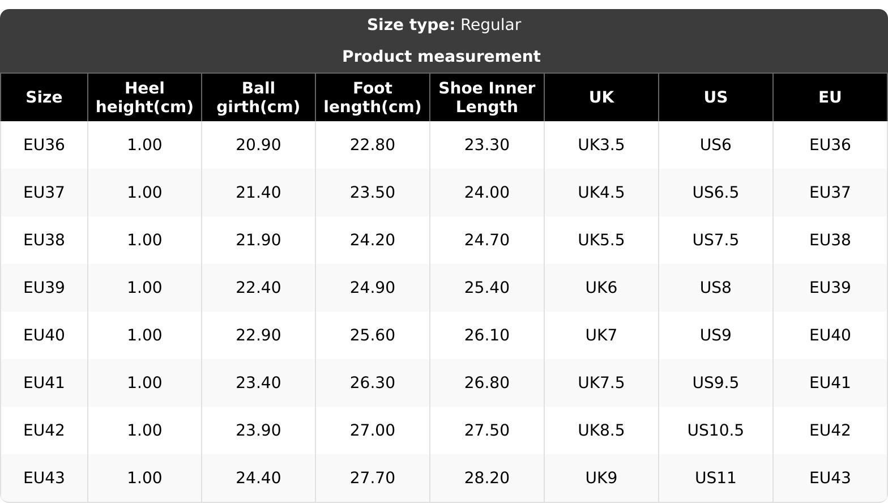Screen dimensions: 888x503
Task: Select the EU38 row's UK5.5 cell
Action: point(601,240)
